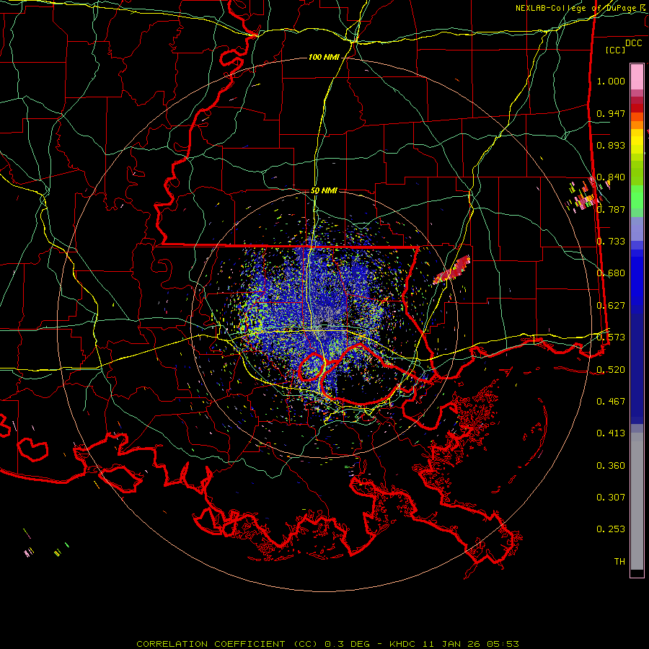This screenshot has height=649, width=649.
Task: Select the 0.680 scale value
Action: click(611, 273)
